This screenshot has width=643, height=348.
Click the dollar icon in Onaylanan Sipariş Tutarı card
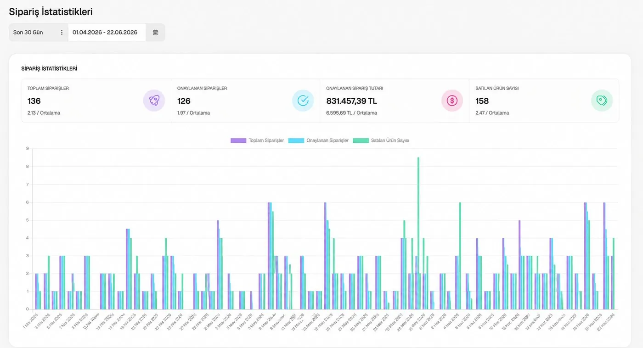pos(452,101)
